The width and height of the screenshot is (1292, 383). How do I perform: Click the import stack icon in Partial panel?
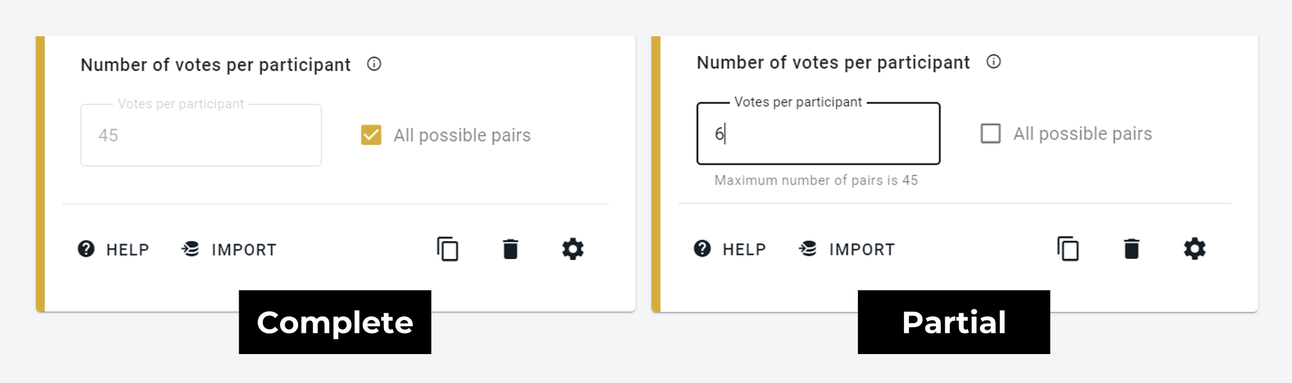pyautogui.click(x=808, y=249)
